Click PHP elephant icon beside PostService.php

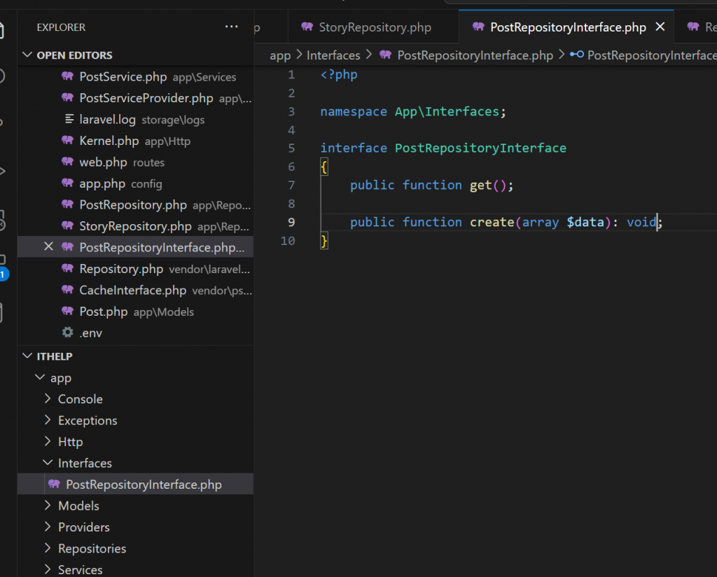(x=68, y=76)
